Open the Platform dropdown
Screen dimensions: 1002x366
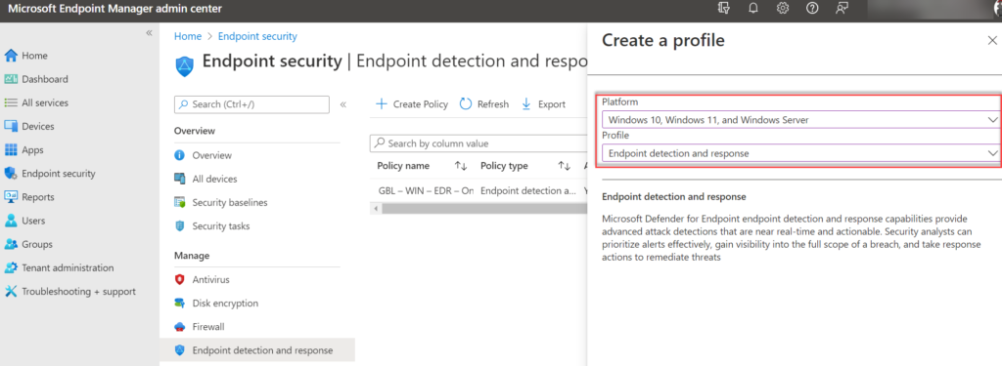point(800,119)
